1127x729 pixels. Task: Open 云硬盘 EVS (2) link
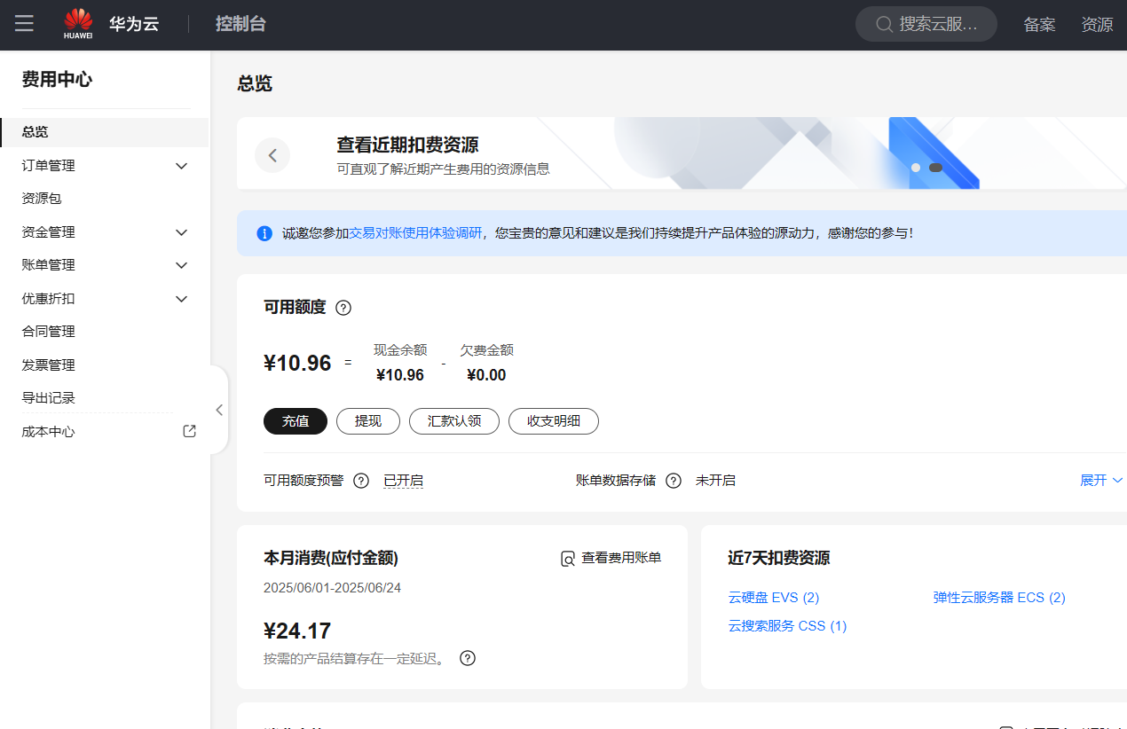pos(774,598)
